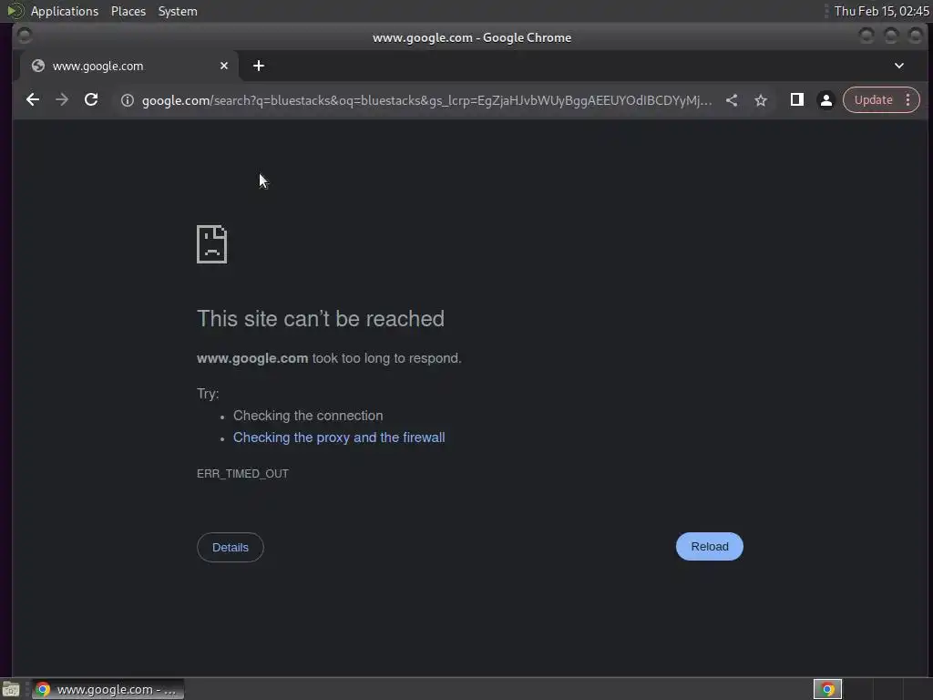Open the System menu
Viewport: 933px width, 700px height.
[178, 11]
